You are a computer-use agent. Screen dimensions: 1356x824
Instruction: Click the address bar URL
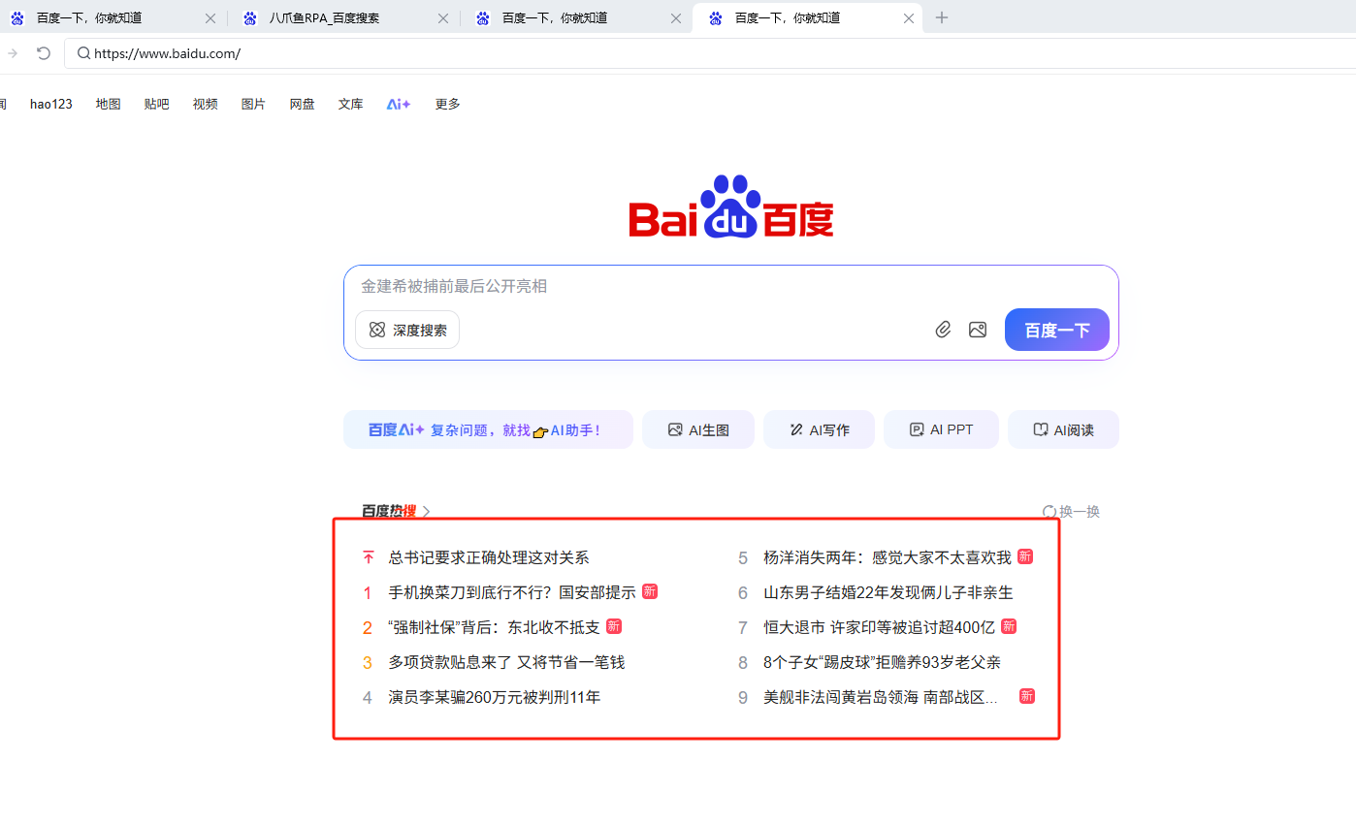(x=167, y=53)
